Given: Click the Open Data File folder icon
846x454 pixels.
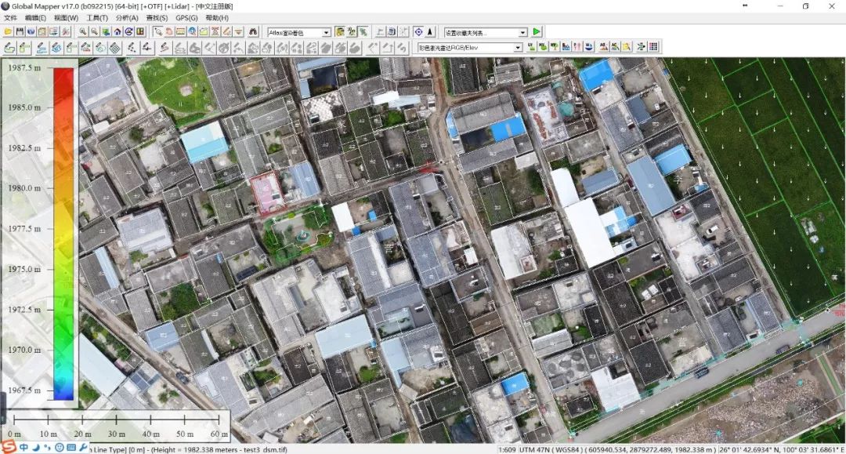Looking at the screenshot, I should (8, 32).
